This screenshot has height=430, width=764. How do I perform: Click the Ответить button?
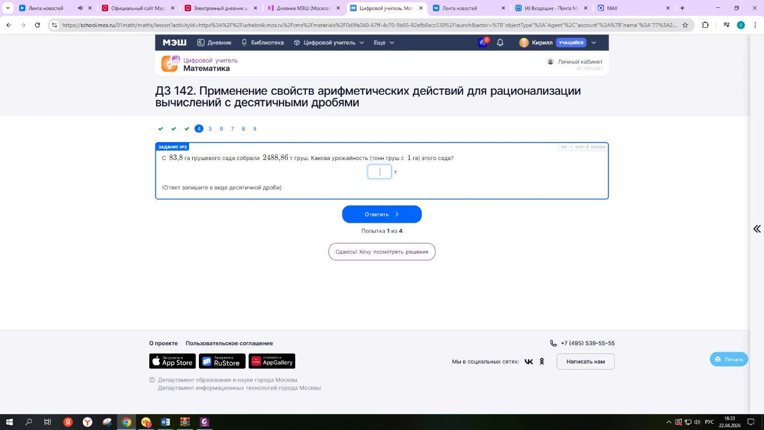tap(382, 214)
